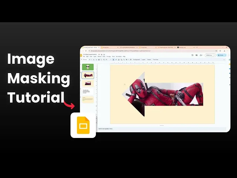Image resolution: width=237 pixels, height=178 pixels.
Task: Select the Text box tool
Action: click(x=116, y=60)
